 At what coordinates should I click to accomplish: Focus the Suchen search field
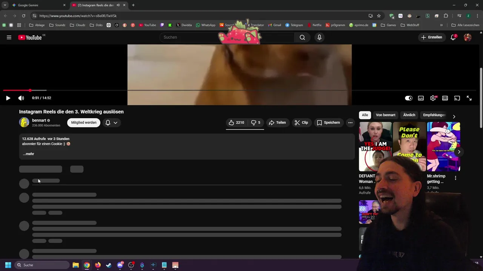pos(226,37)
